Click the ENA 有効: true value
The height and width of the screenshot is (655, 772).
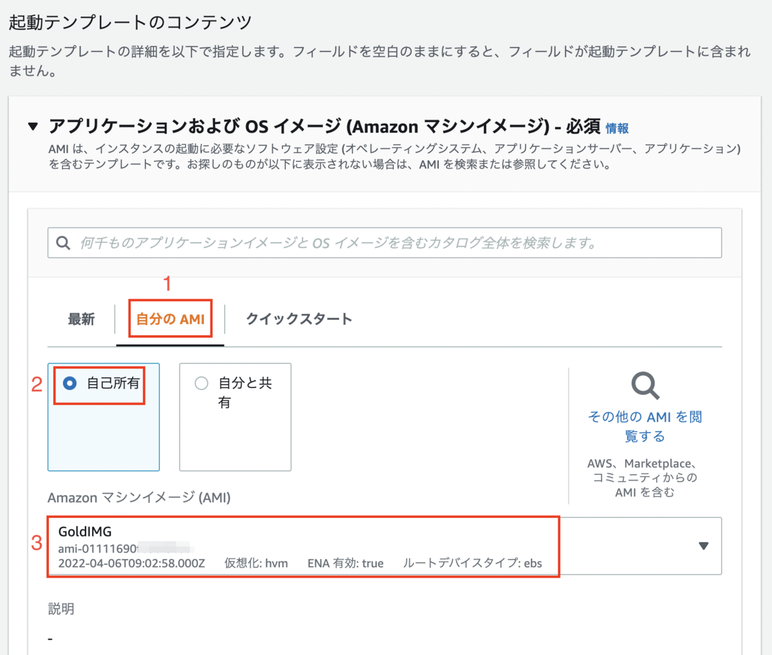click(x=345, y=563)
